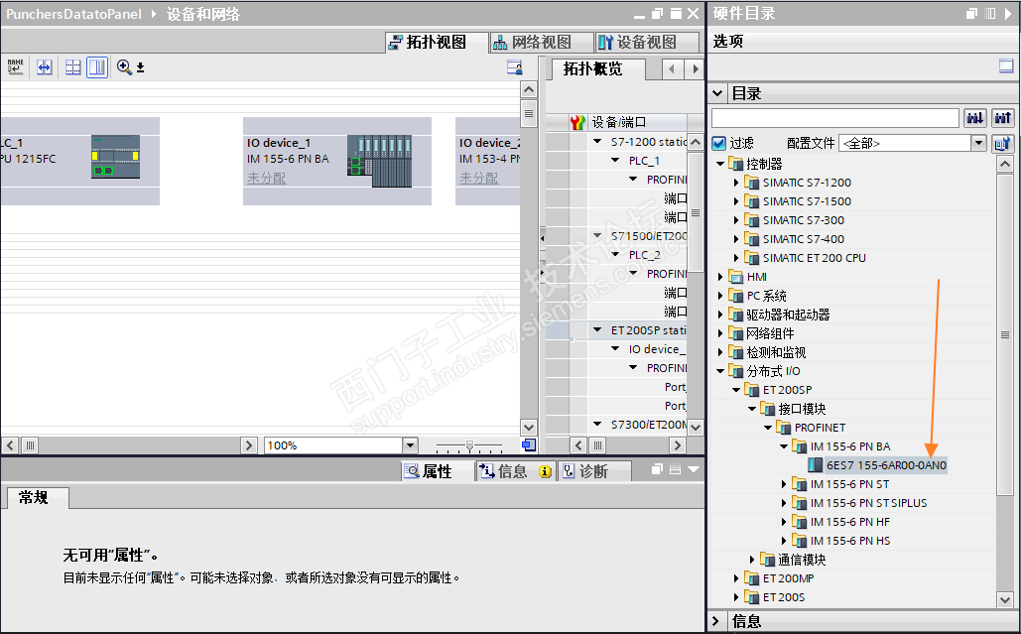The height and width of the screenshot is (634, 1021).
Task: Click the show address labels NAME icon
Action: coord(16,66)
